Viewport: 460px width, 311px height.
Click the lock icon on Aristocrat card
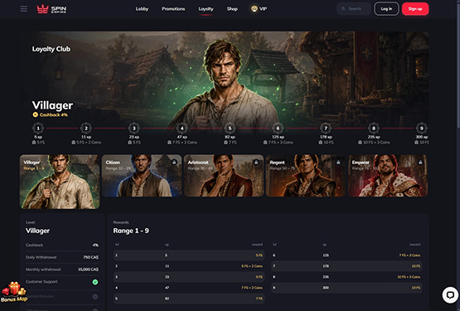(256, 162)
